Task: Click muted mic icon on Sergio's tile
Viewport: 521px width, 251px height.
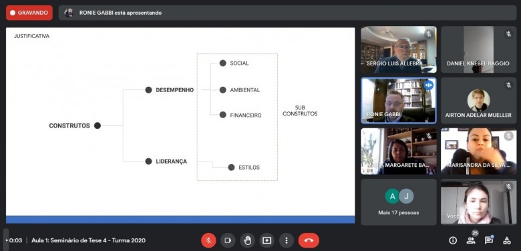Action: [429, 34]
